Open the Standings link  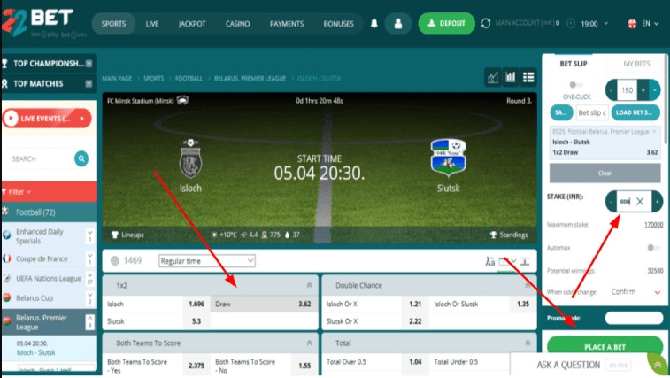[x=509, y=235]
